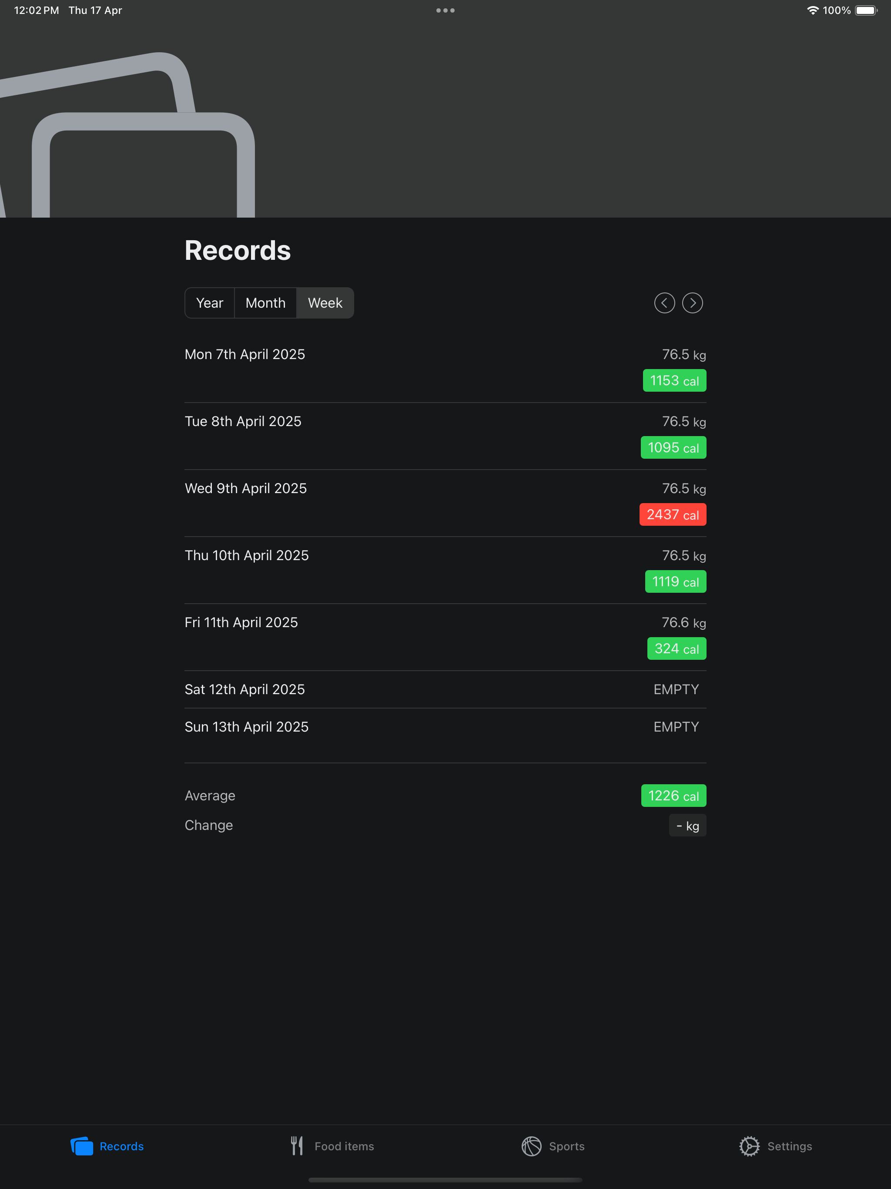Open Thu 10th April 2025 record

pyautogui.click(x=445, y=570)
